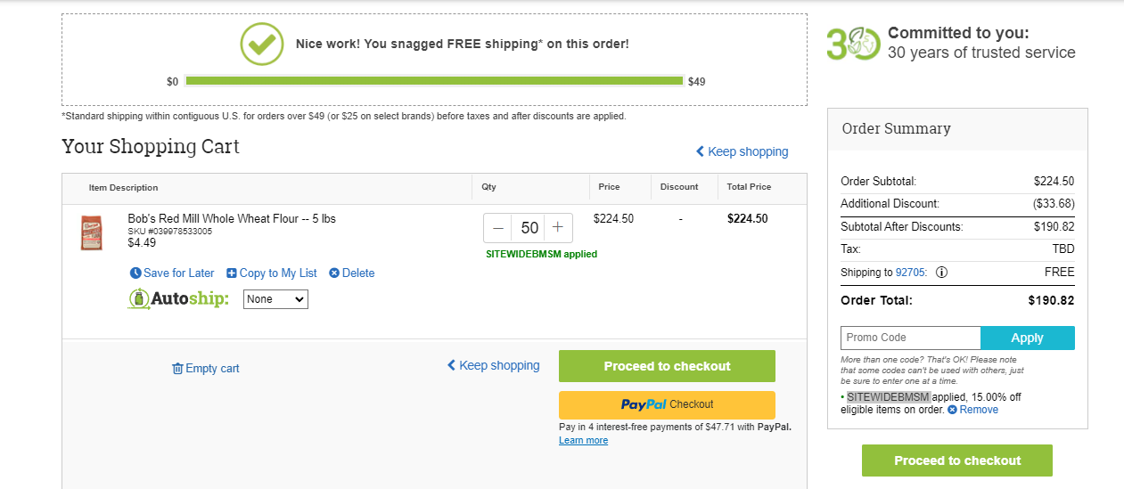This screenshot has height=489, width=1124.
Task: Click the Save for Later clock icon
Action: pyautogui.click(x=135, y=273)
